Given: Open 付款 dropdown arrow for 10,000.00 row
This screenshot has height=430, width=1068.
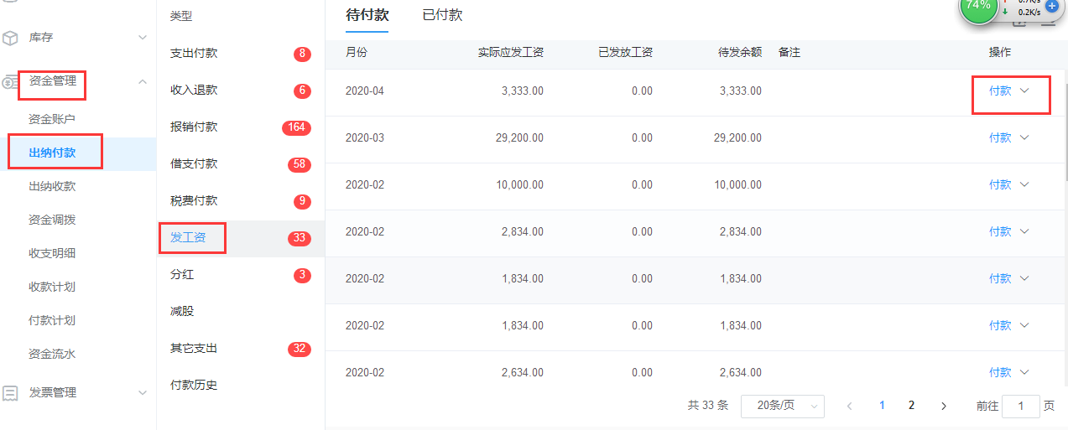Looking at the screenshot, I should coord(1024,184).
